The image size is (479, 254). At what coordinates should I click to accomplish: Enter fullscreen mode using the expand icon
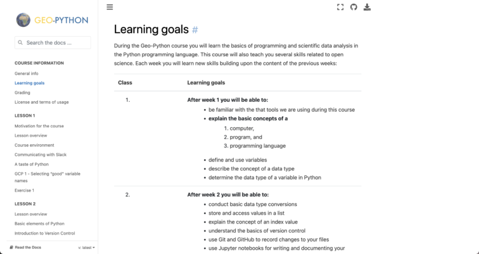(340, 7)
